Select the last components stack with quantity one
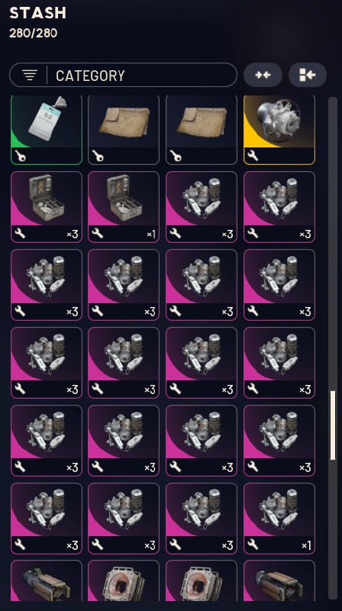The image size is (342, 611). [279, 519]
